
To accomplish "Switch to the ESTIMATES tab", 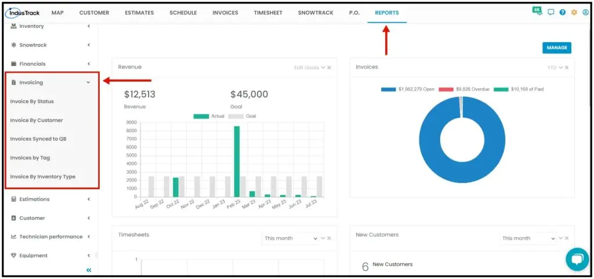I will (139, 13).
